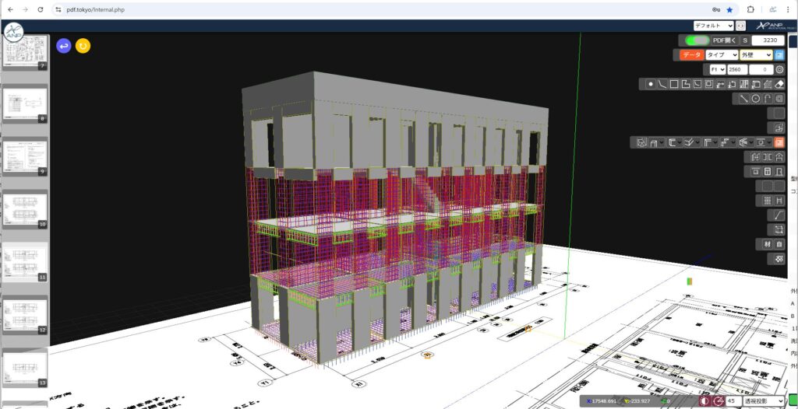This screenshot has height=409, width=798.
Task: Click the orange データ button
Action: [x=690, y=55]
